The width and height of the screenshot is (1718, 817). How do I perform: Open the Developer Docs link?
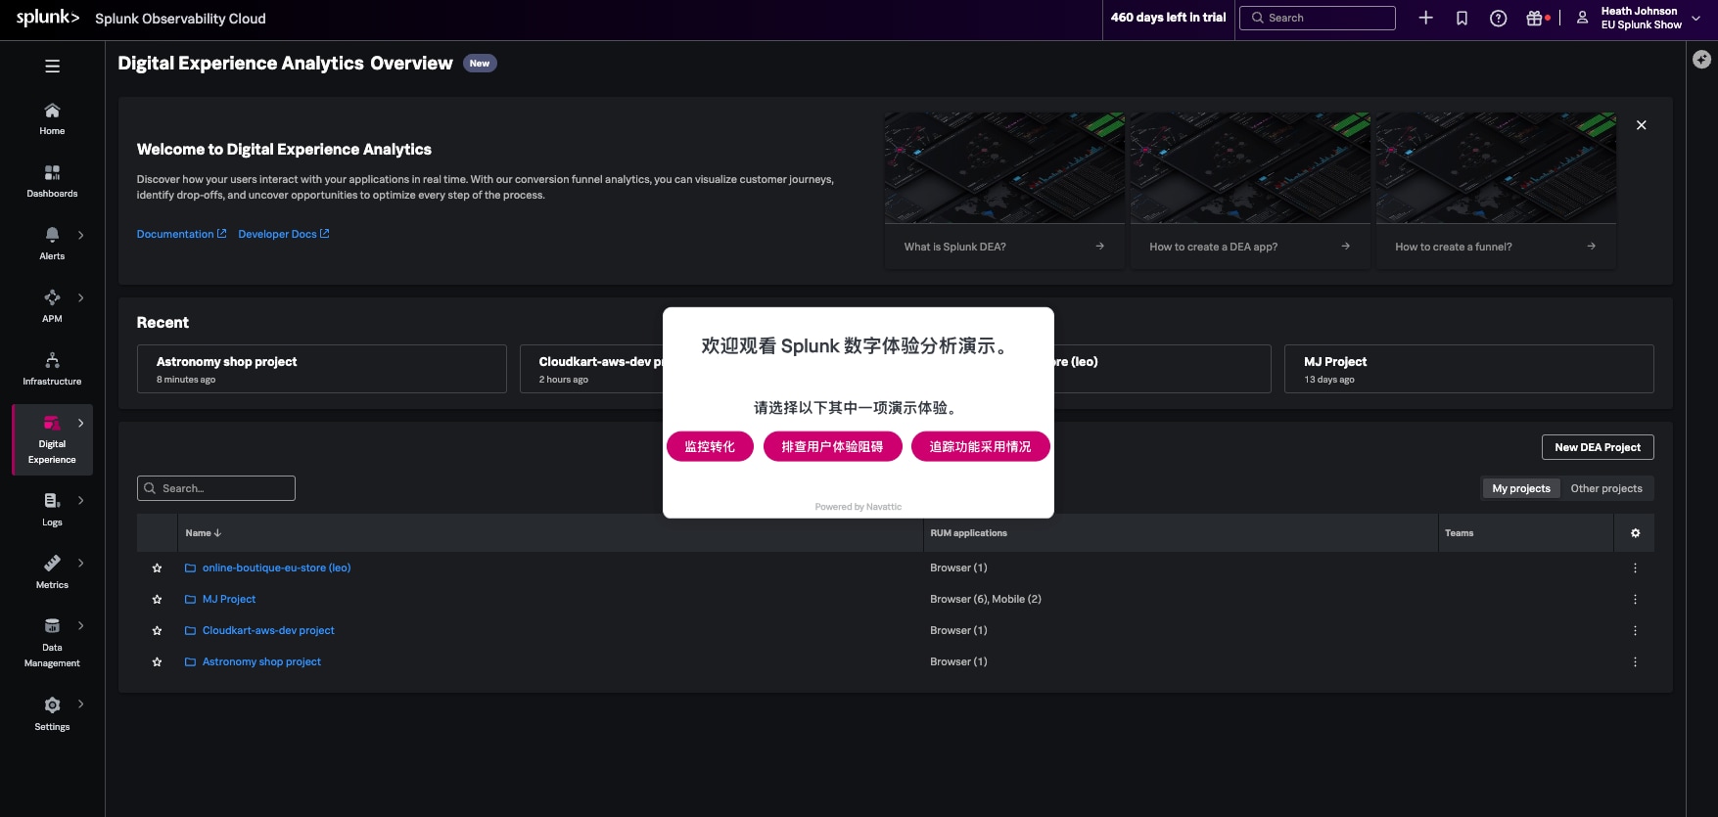[x=284, y=234]
